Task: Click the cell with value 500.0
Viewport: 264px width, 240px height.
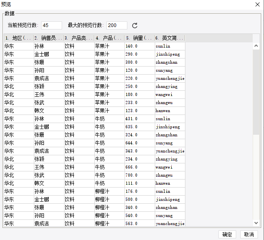Action: click(x=140, y=200)
